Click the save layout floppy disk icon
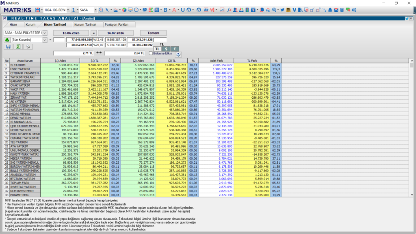This screenshot has width=416, height=234. [x=37, y=10]
